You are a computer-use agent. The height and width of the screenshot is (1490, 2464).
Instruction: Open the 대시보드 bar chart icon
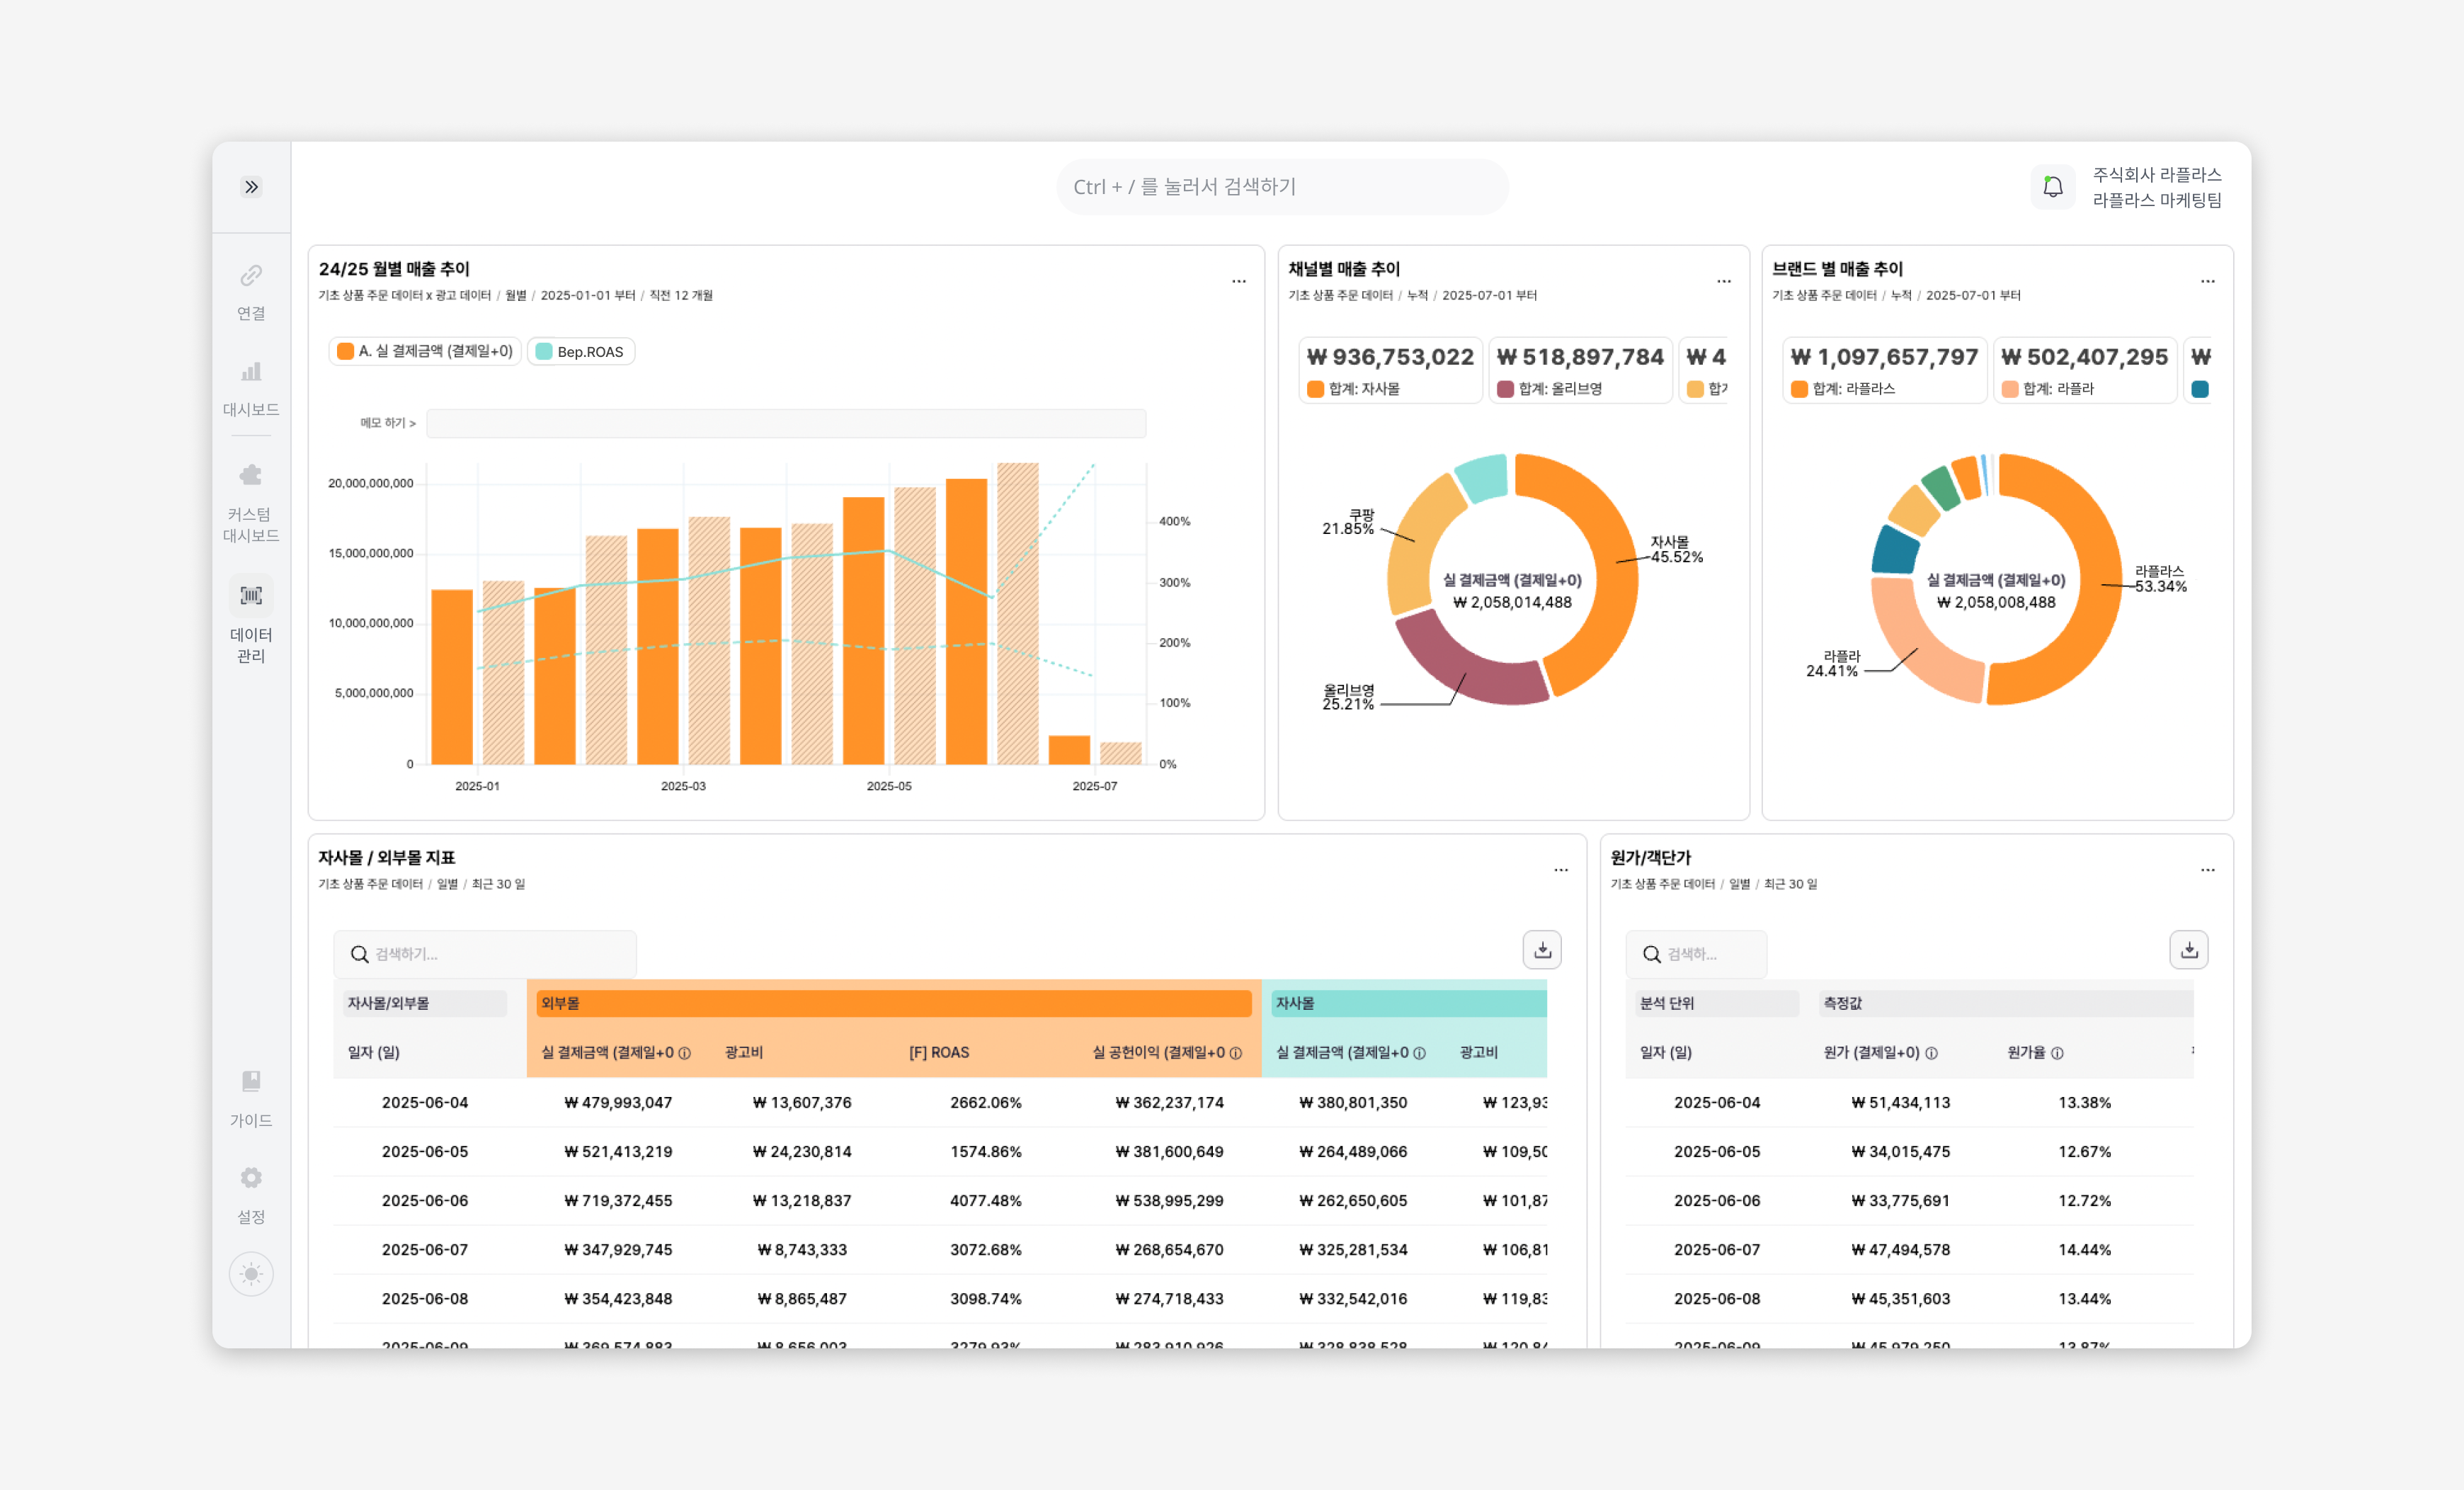click(251, 372)
